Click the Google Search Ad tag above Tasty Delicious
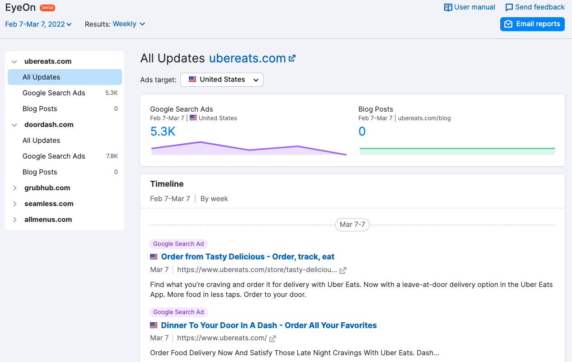The image size is (572, 362). tap(178, 244)
